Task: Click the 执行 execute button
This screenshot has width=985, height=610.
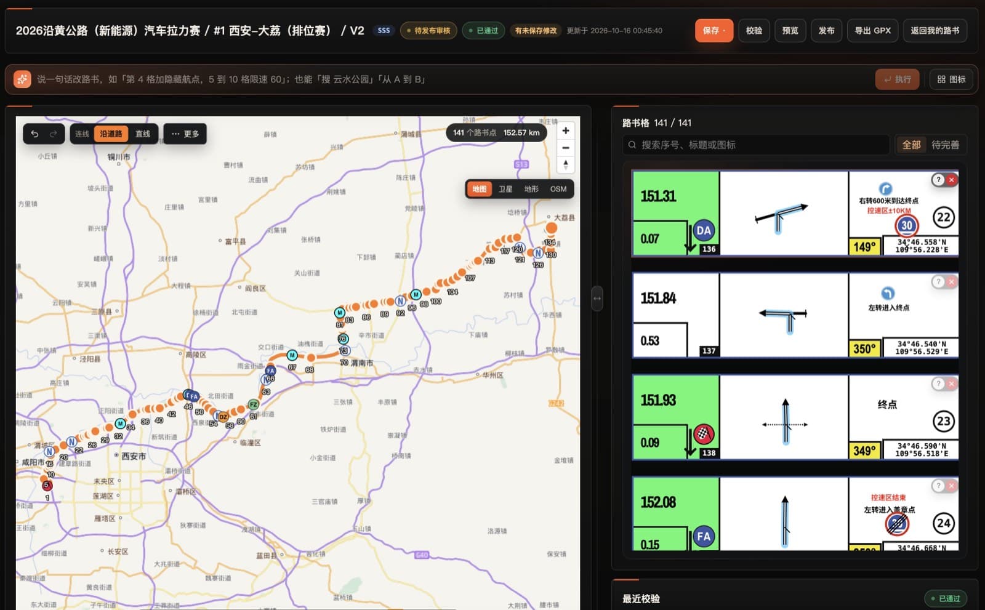Action: click(898, 79)
